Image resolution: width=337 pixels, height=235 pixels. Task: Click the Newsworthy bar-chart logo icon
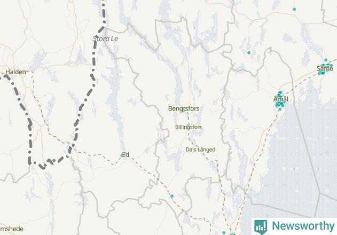point(261,227)
